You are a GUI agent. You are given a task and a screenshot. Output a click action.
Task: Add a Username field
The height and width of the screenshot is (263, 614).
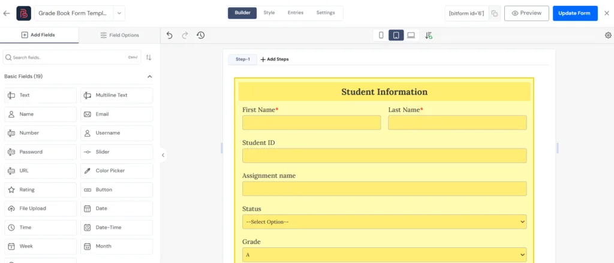[x=117, y=133]
